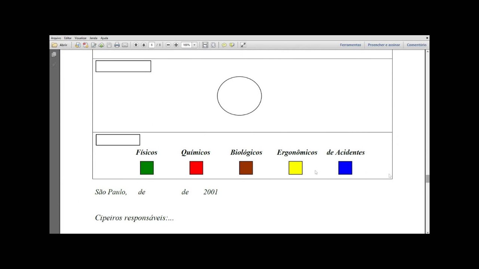Click the edit/sign document icon
This screenshot has height=269, width=479.
pyautogui.click(x=94, y=45)
